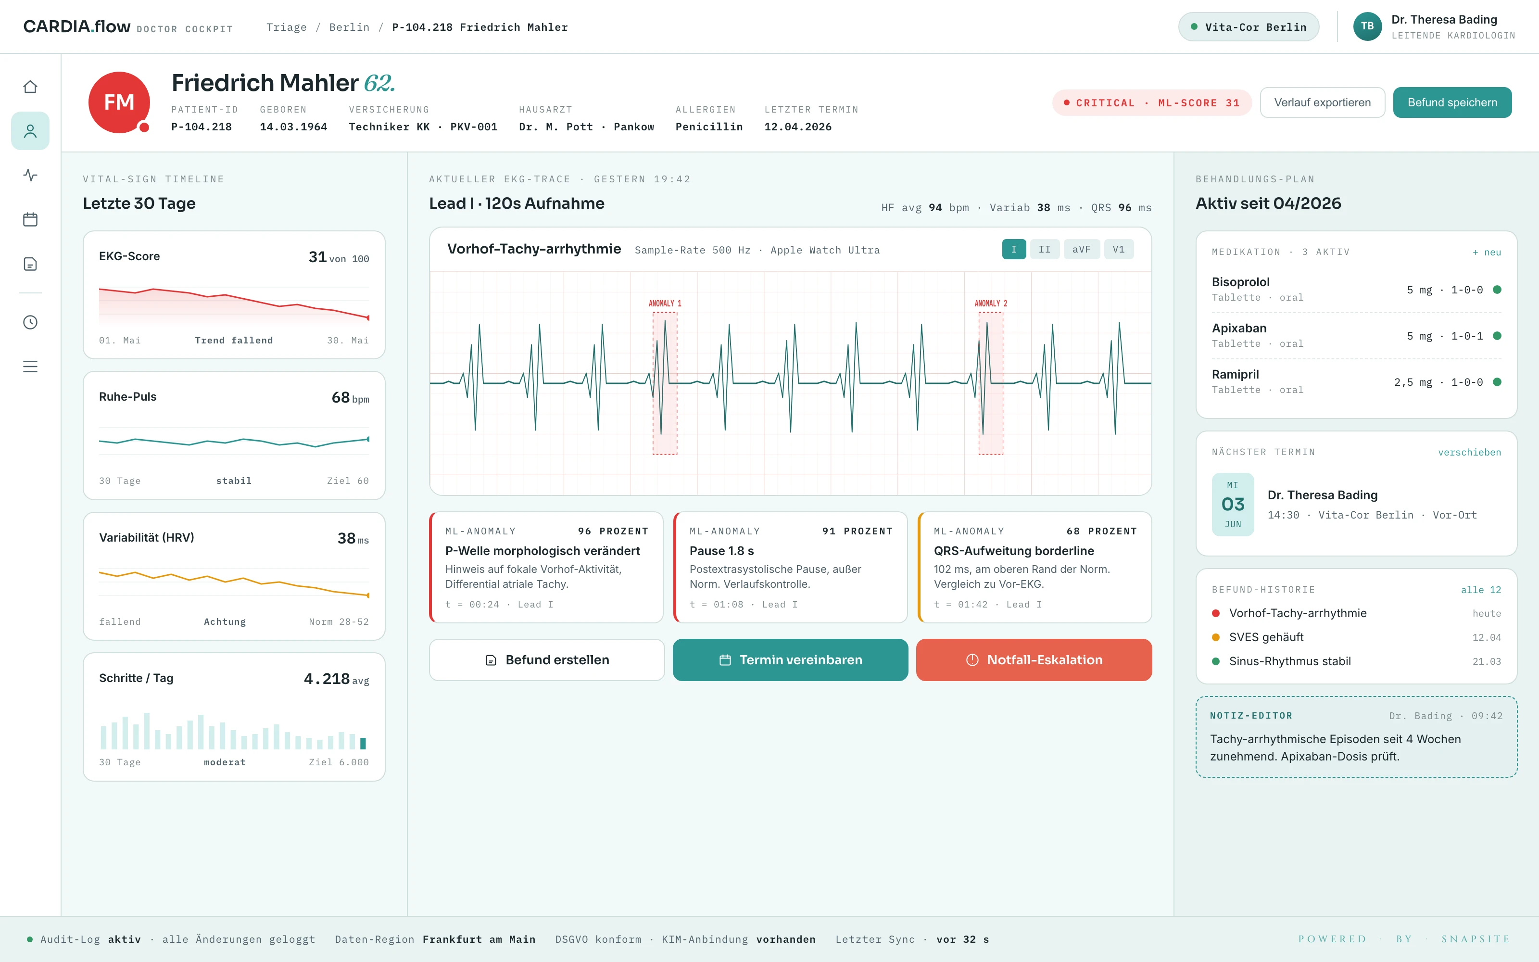
Task: Click Triage breadcrumb
Action: point(286,27)
